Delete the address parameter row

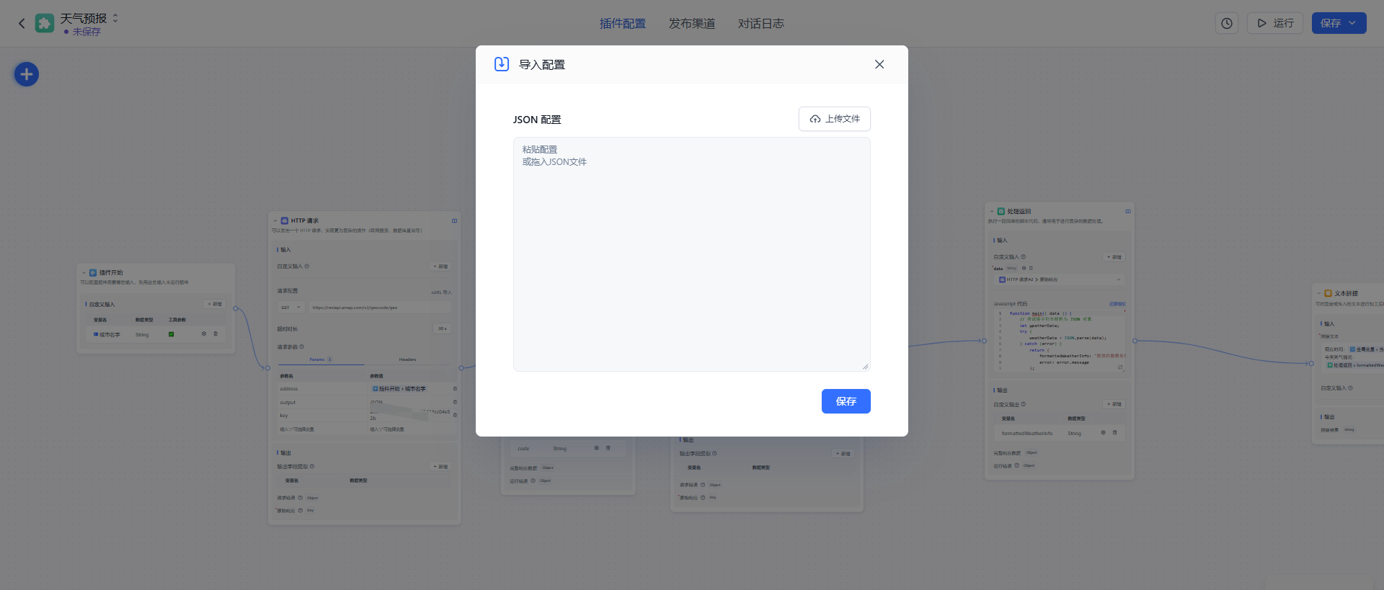point(455,389)
